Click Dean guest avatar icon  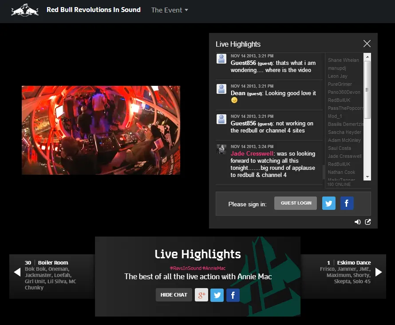(x=221, y=89)
